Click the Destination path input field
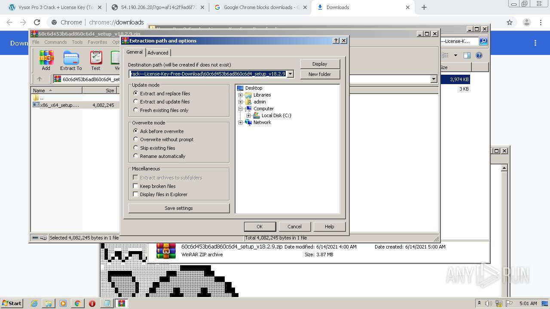Screen dimensions: 550x309 pos(208,74)
